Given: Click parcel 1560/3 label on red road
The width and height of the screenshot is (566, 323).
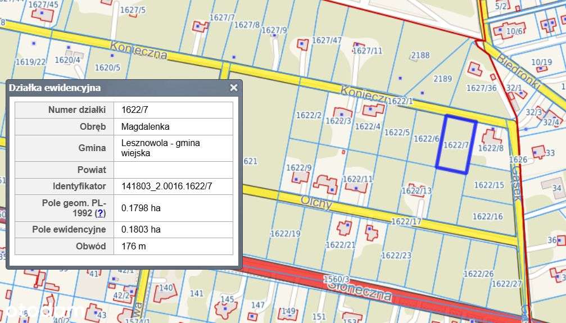Looking at the screenshot, I should (x=336, y=279).
